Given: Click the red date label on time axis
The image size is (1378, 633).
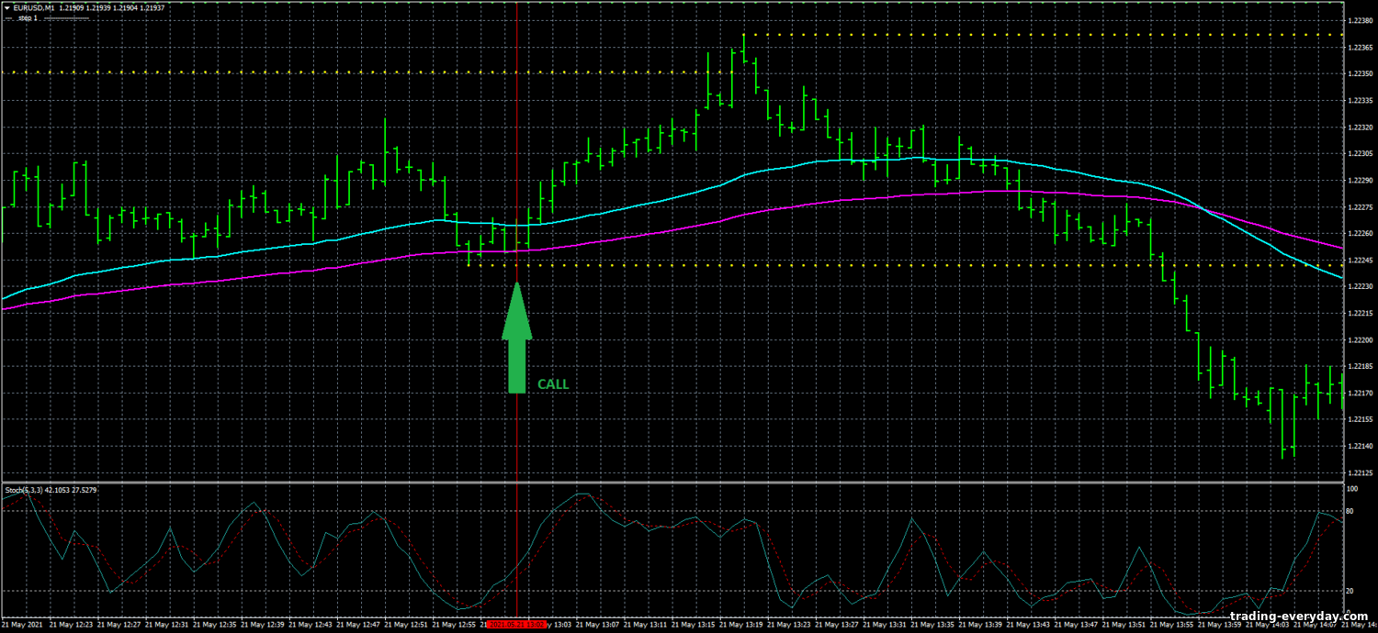Looking at the screenshot, I should [517, 625].
